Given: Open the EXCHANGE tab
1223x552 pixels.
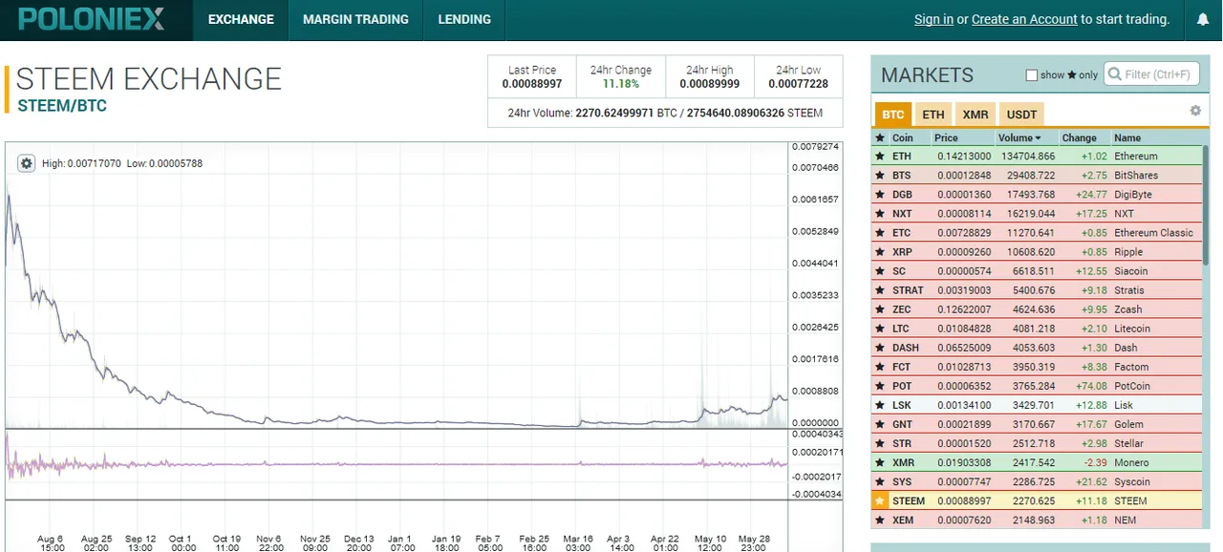Looking at the screenshot, I should point(241,19).
